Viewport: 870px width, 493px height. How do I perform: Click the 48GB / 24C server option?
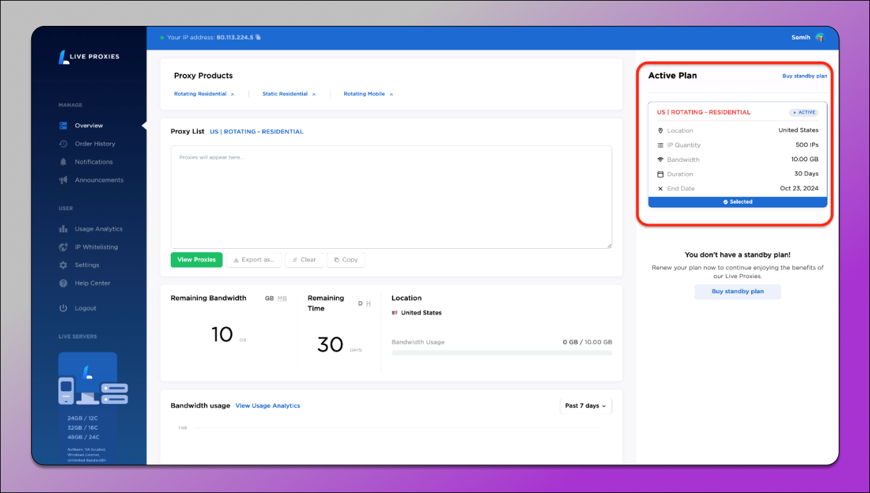coord(83,437)
